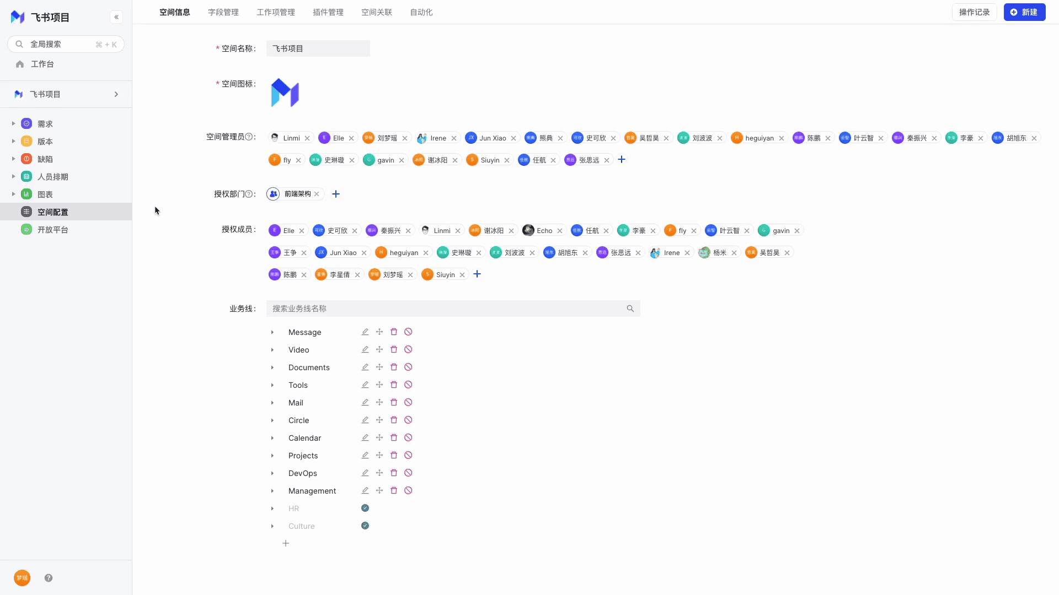Disable the Tools business line
The height and width of the screenshot is (595, 1059).
(x=408, y=385)
